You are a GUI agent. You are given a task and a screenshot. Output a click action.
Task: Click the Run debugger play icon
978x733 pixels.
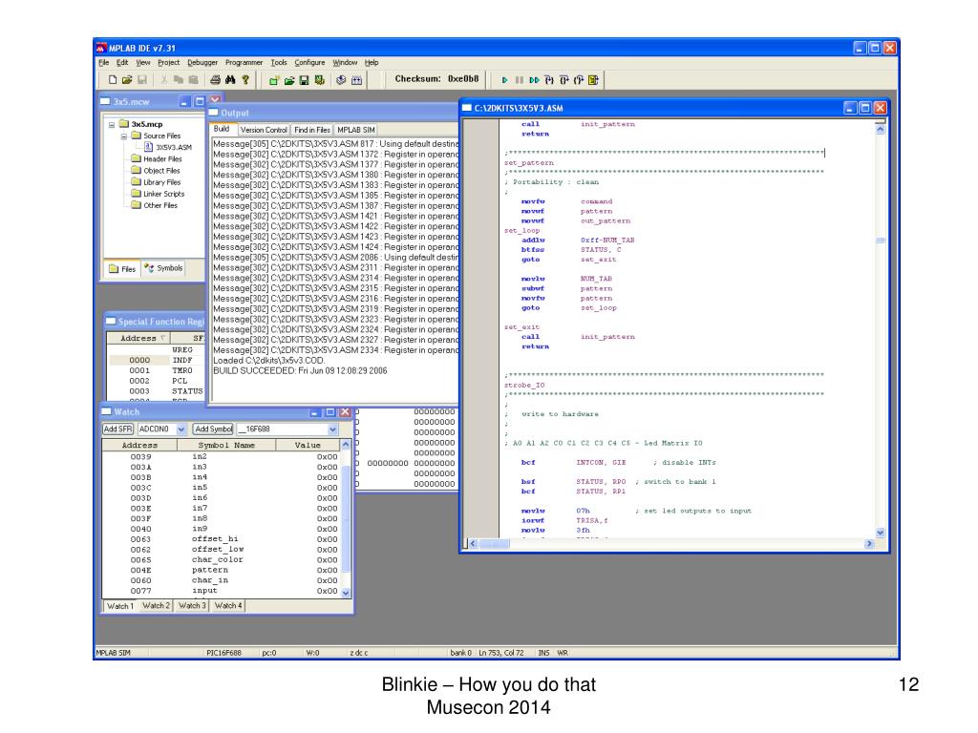tap(504, 80)
